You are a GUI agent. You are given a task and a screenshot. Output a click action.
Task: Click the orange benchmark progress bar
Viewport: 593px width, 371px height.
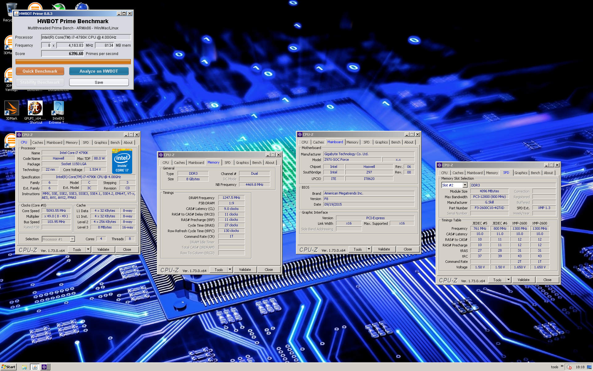click(73, 62)
